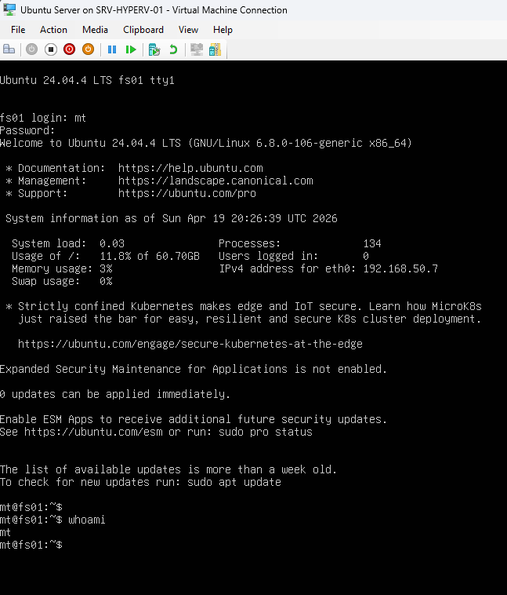Turn off the VM with the black square icon
507x595 pixels.
[51, 49]
